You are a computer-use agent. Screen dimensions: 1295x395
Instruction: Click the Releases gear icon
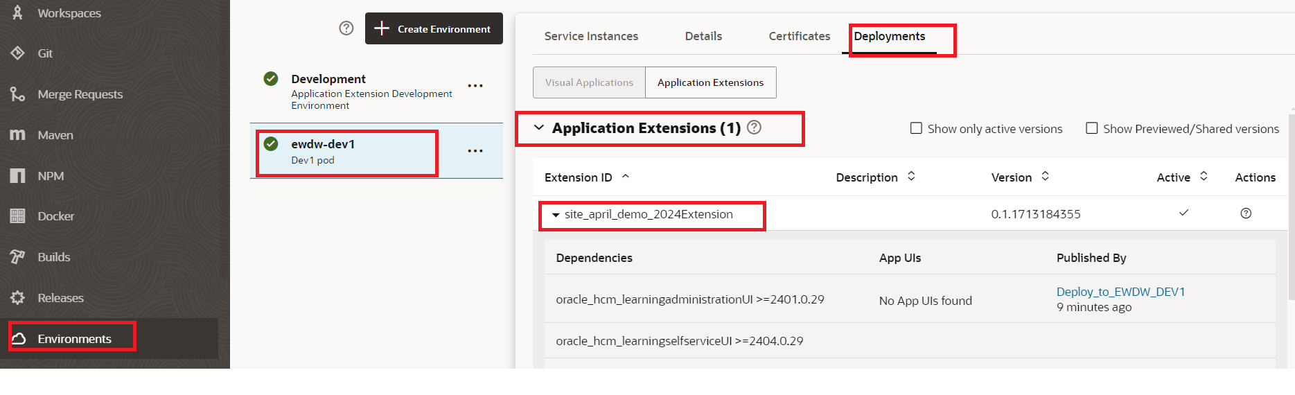[x=17, y=298]
